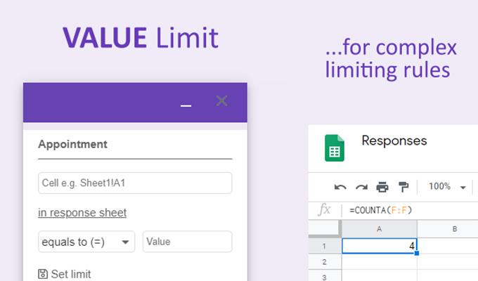Click the print icon in toolbar
The width and height of the screenshot is (478, 281).
pos(382,187)
